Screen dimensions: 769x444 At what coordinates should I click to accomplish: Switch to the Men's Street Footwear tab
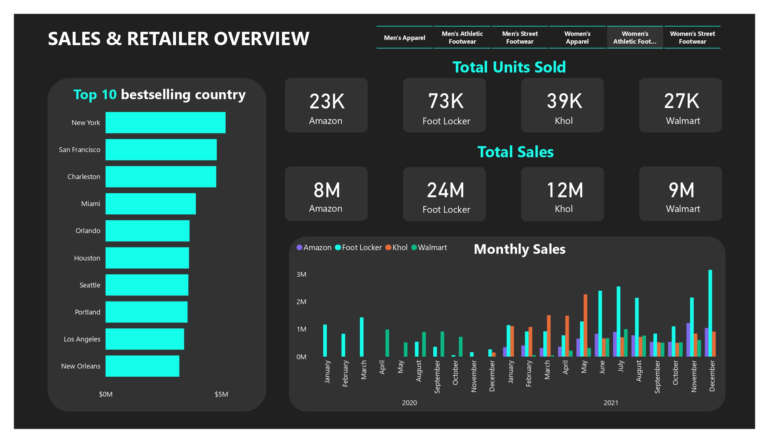[520, 37]
